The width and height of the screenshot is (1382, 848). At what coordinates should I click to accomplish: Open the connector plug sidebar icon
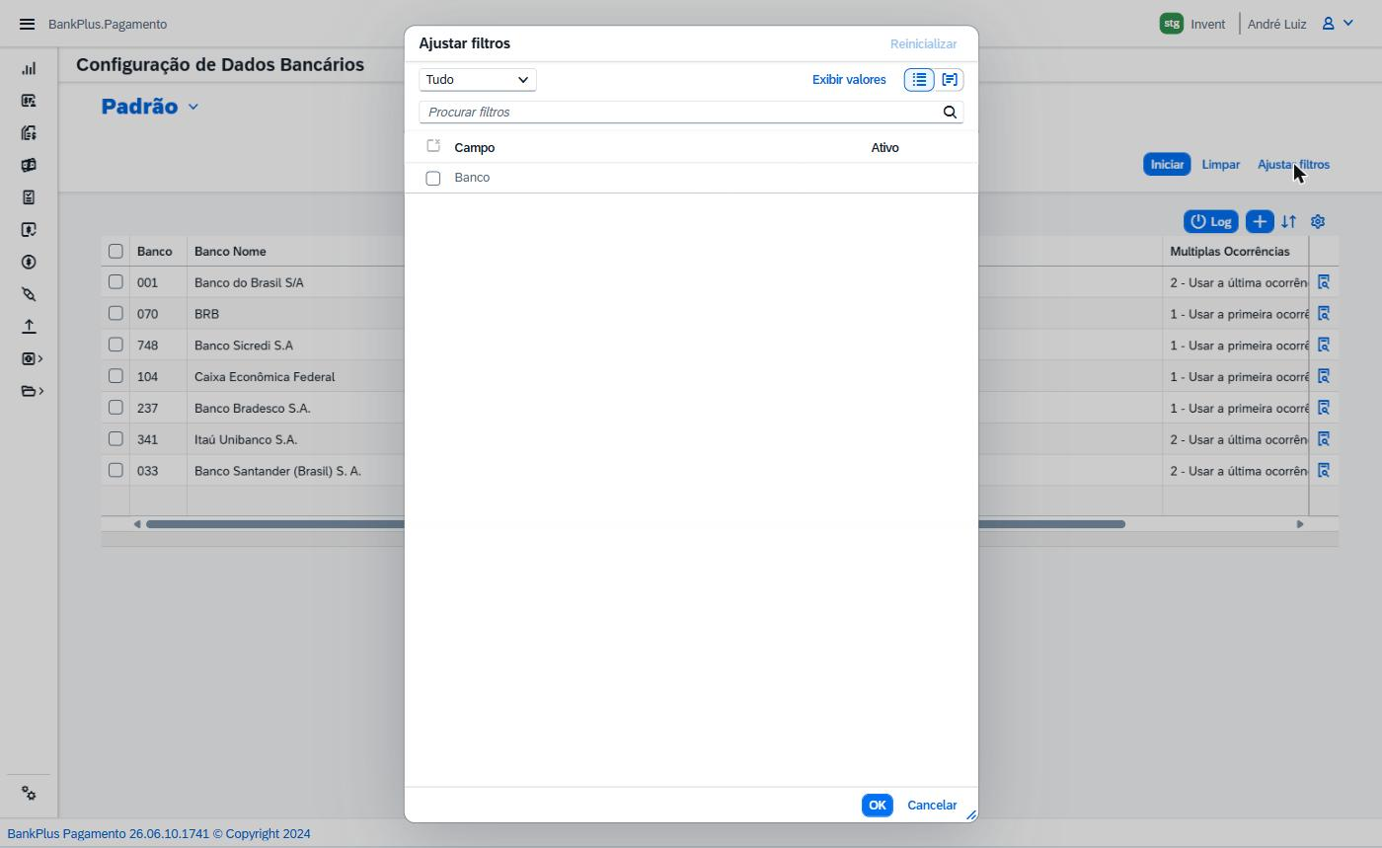(29, 294)
